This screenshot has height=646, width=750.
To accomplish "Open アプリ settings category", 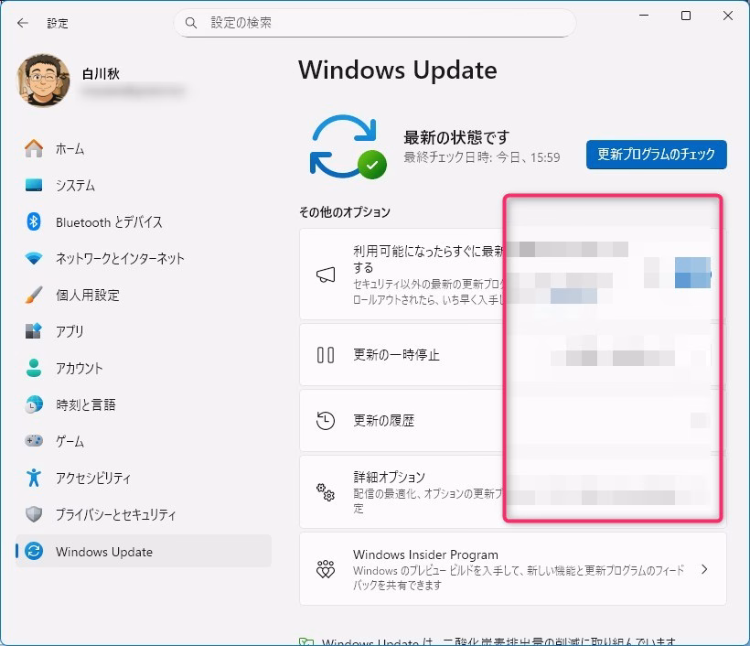I will coord(144,331).
